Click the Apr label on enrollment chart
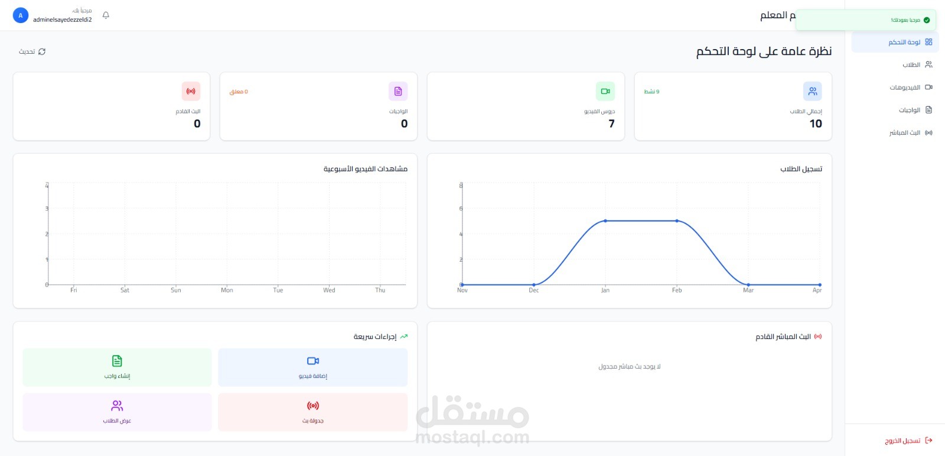This screenshot has height=456, width=945. (817, 290)
